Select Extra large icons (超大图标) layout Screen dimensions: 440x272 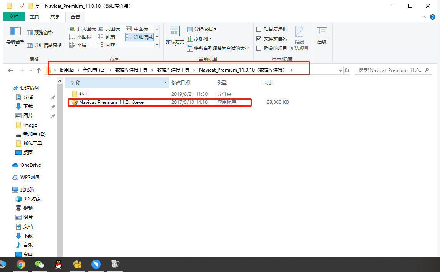click(x=83, y=29)
